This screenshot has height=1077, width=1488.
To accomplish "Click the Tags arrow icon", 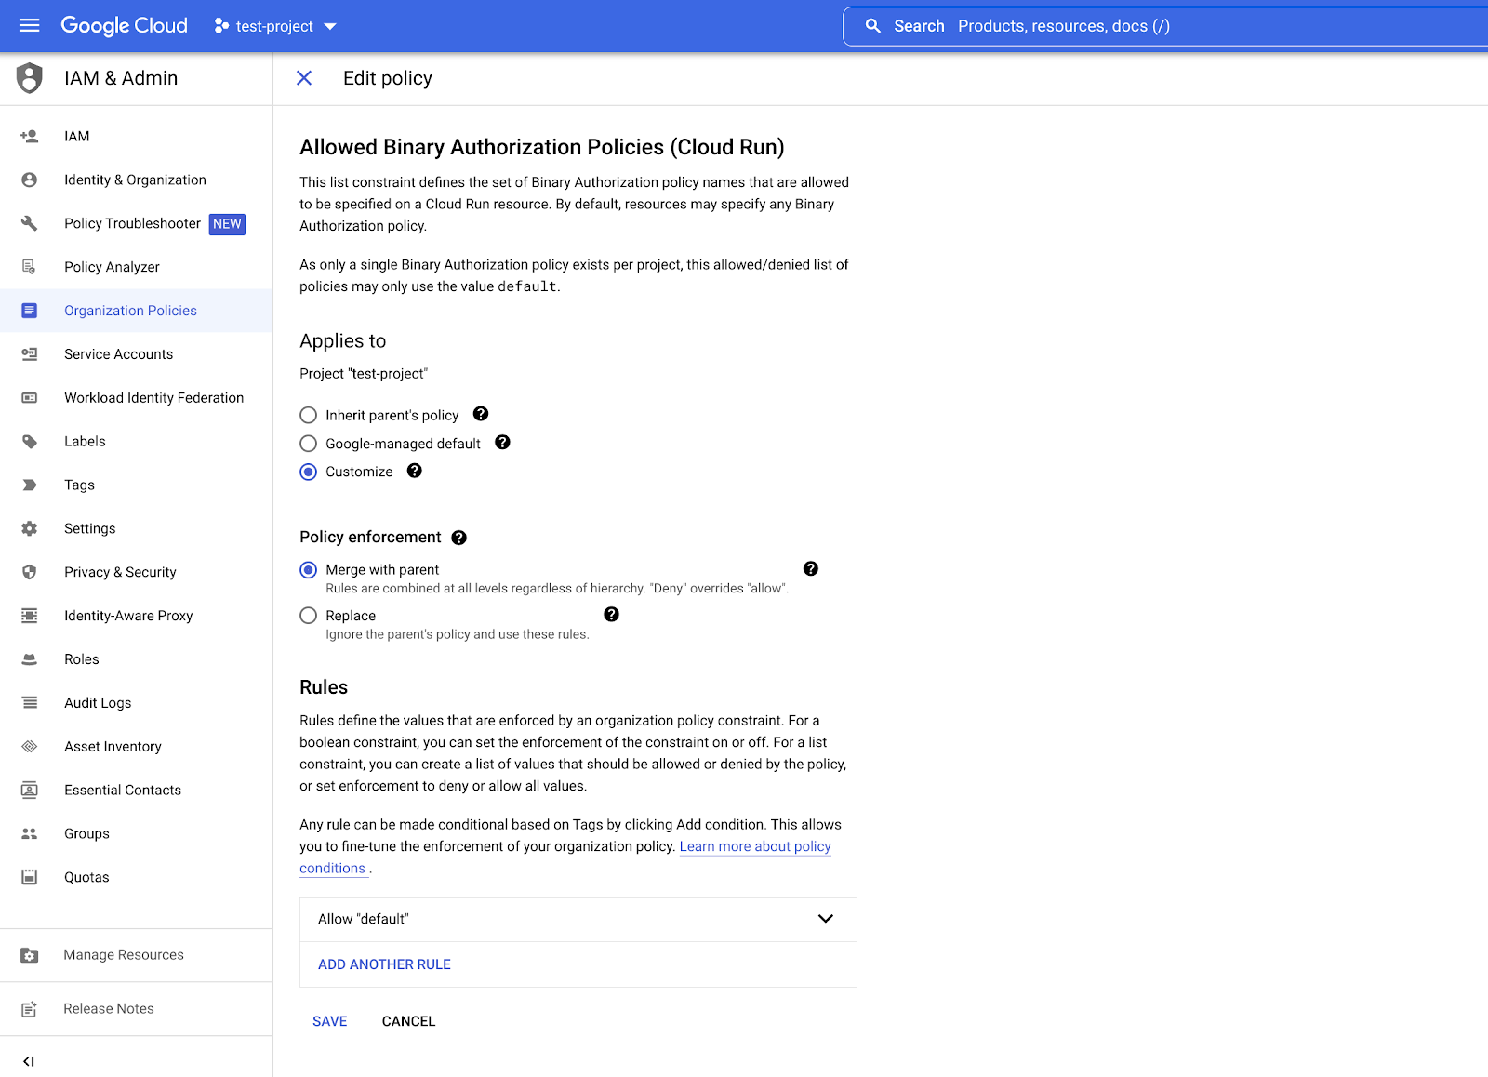I will point(30,485).
